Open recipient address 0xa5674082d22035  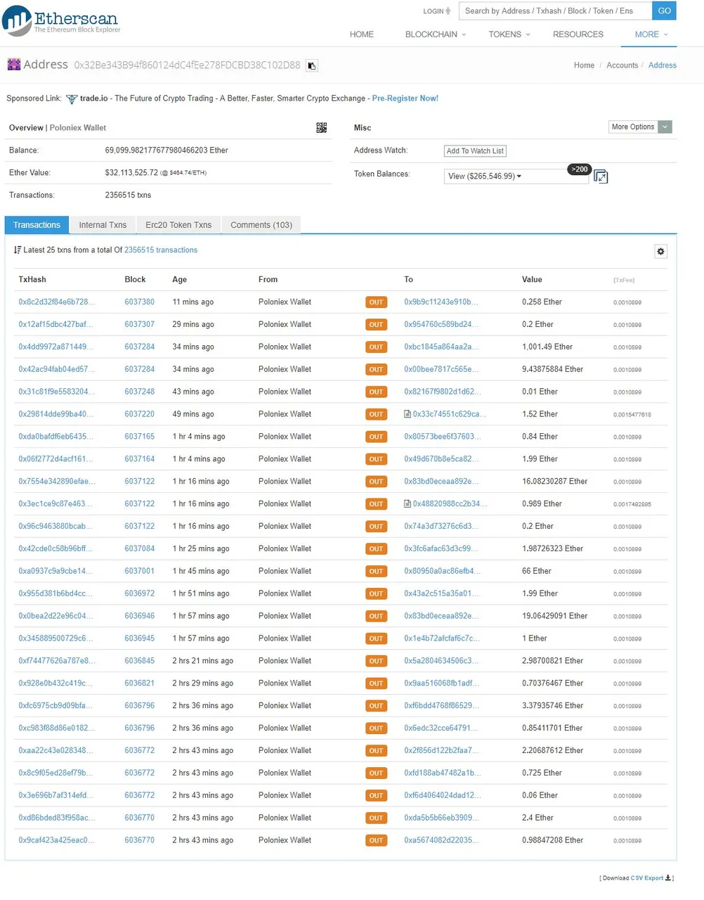[x=442, y=841]
